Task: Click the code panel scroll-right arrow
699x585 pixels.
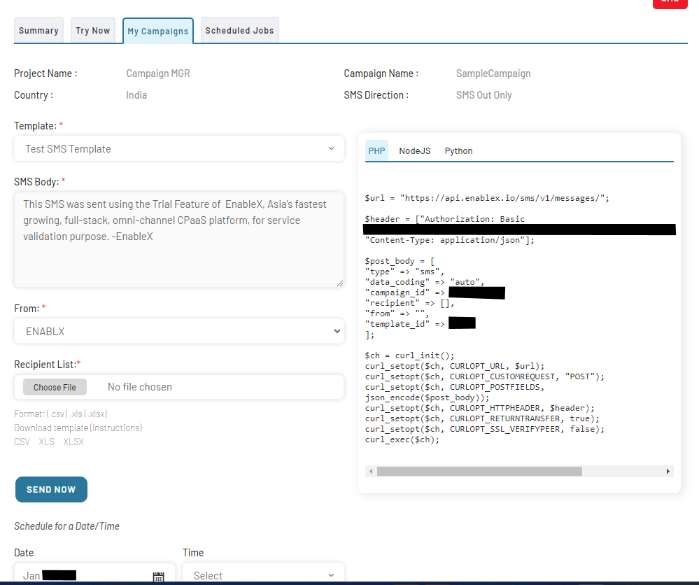Action: (668, 472)
